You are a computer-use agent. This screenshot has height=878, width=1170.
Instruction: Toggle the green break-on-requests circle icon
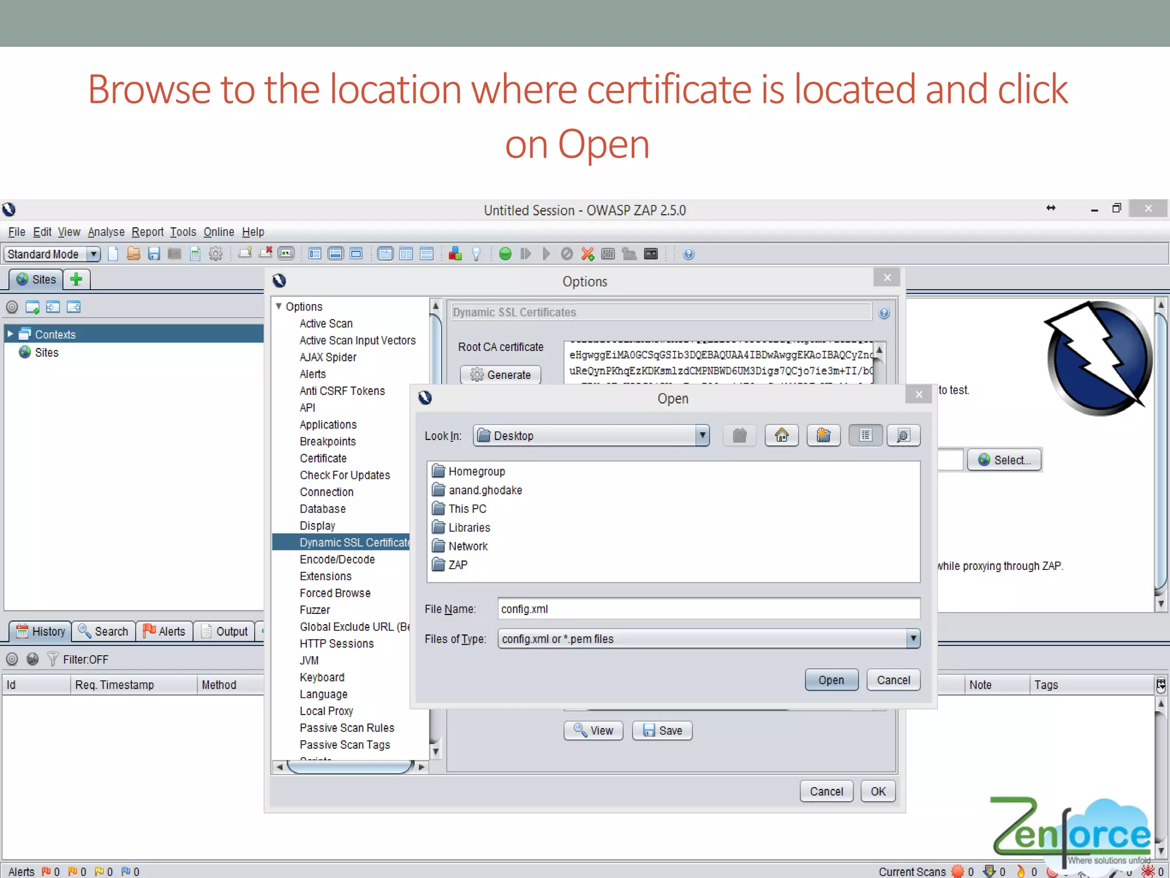point(505,254)
